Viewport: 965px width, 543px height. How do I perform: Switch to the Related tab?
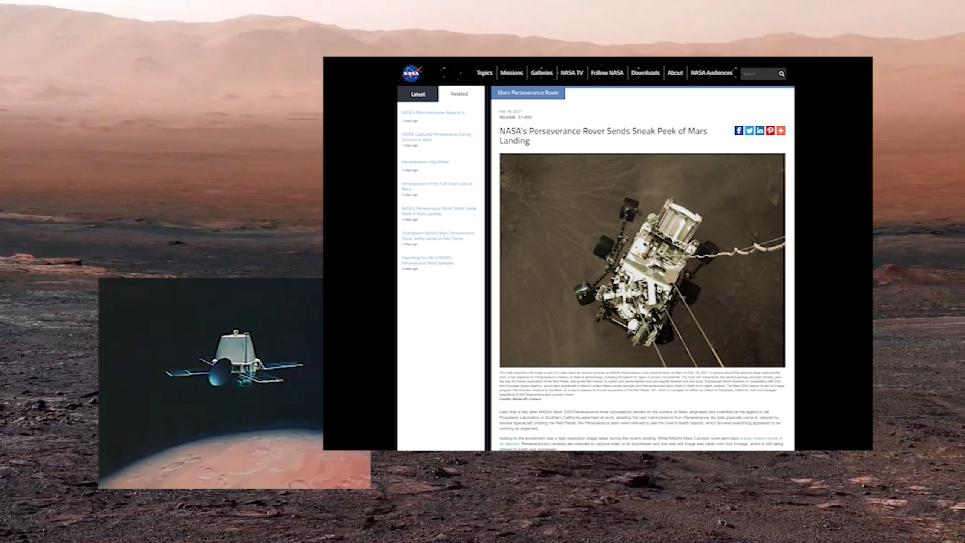point(459,94)
